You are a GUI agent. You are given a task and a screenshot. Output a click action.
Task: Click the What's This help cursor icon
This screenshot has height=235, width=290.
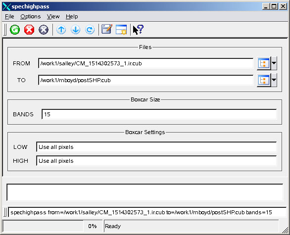[x=138, y=30]
